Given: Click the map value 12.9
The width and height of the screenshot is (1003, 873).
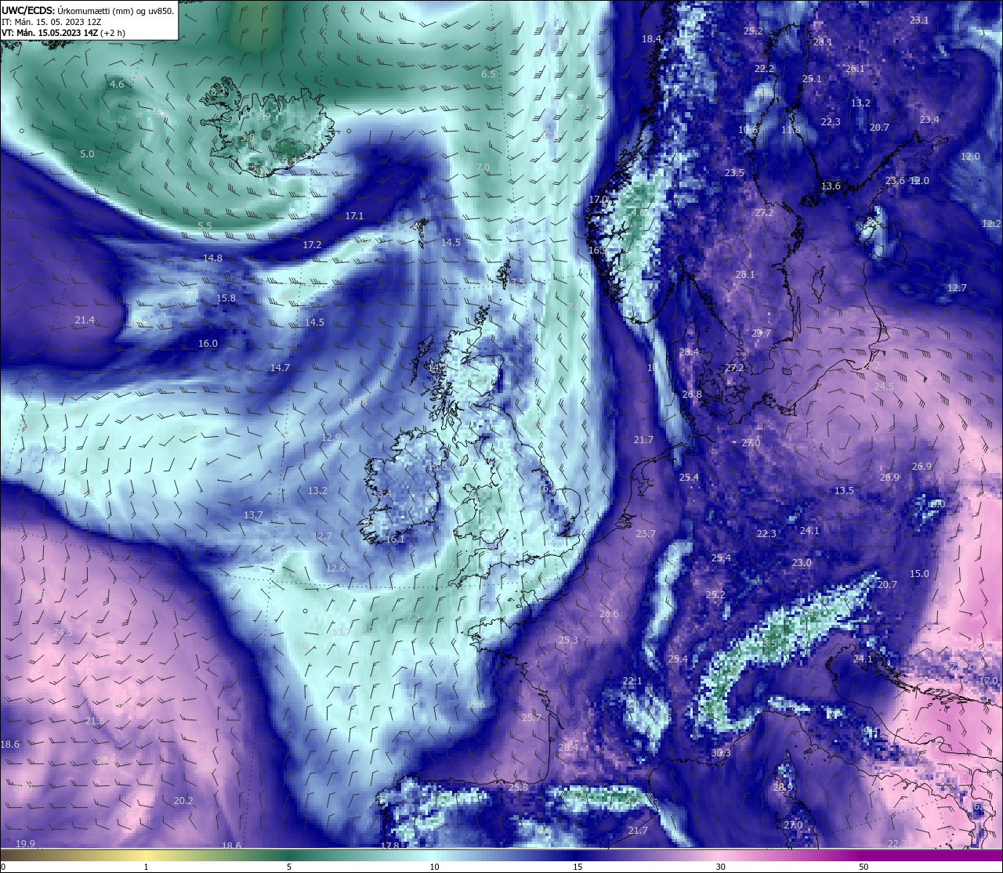Looking at the screenshot, I should [331, 438].
